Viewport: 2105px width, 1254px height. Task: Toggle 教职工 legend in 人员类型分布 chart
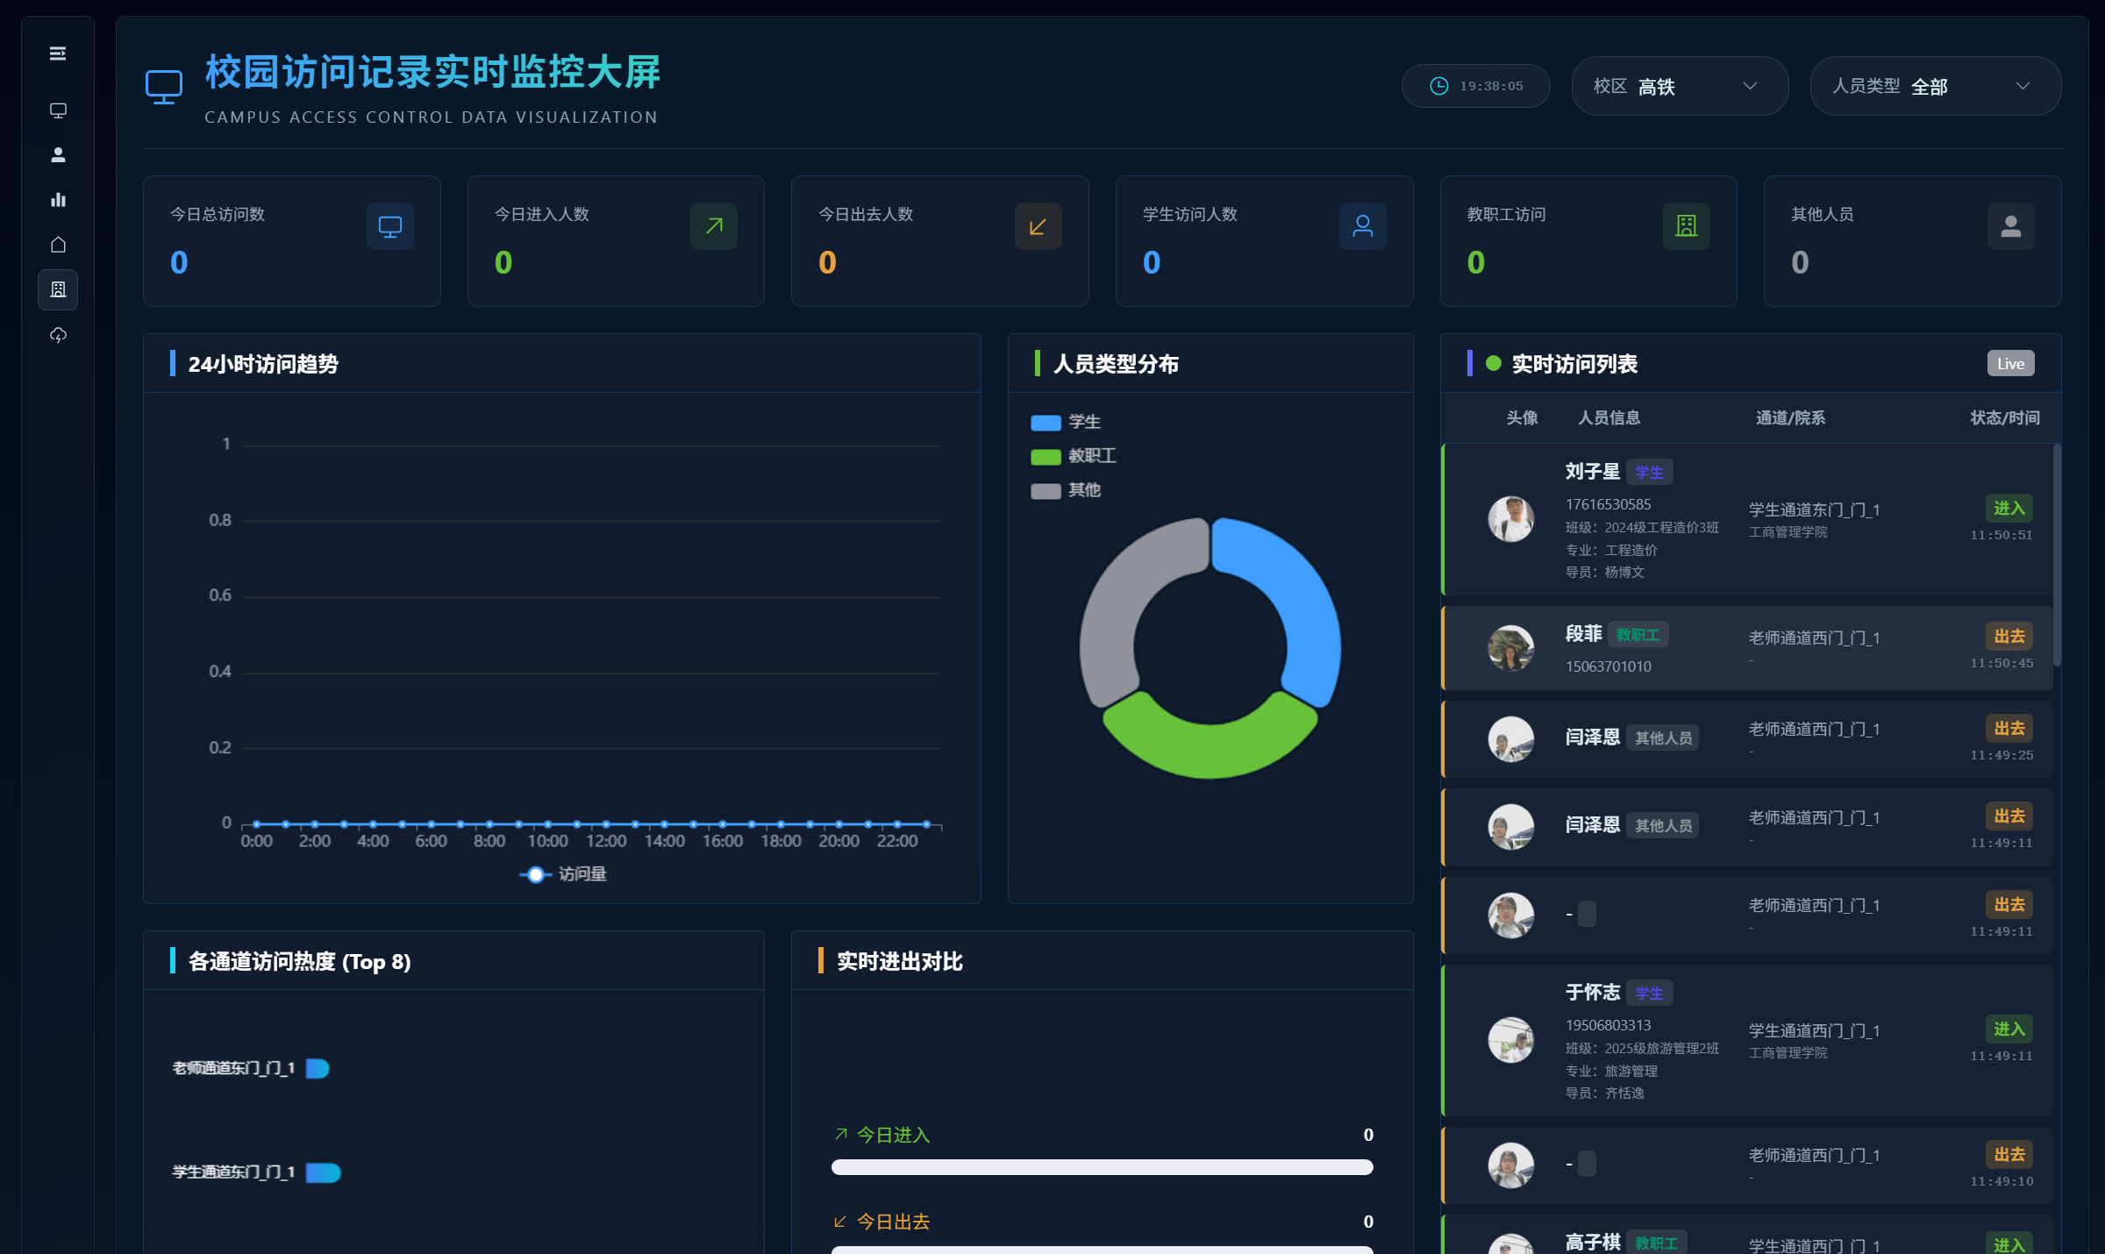click(x=1074, y=456)
